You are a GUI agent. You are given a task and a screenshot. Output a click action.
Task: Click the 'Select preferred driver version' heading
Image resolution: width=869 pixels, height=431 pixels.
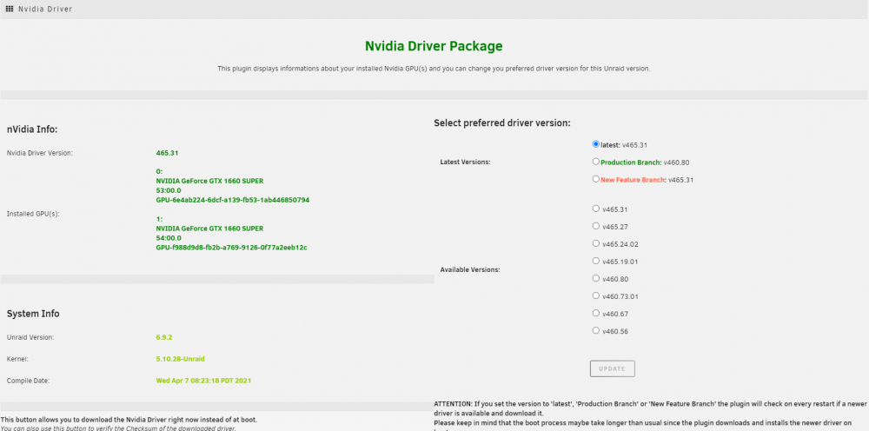[502, 123]
